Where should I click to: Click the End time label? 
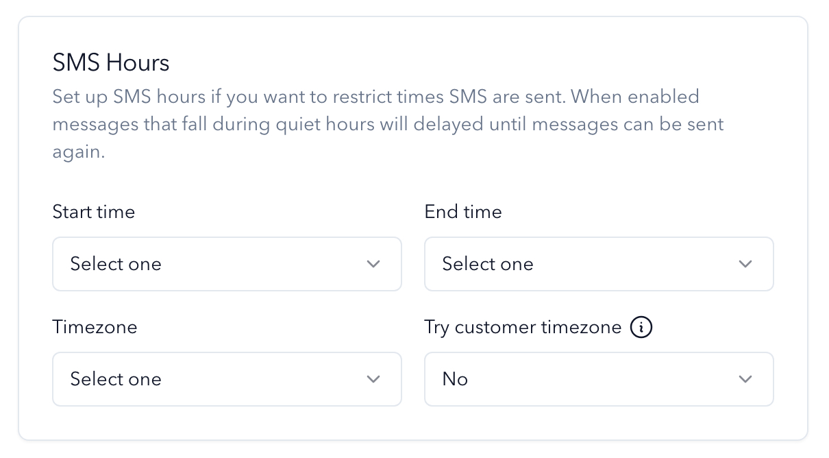463,212
